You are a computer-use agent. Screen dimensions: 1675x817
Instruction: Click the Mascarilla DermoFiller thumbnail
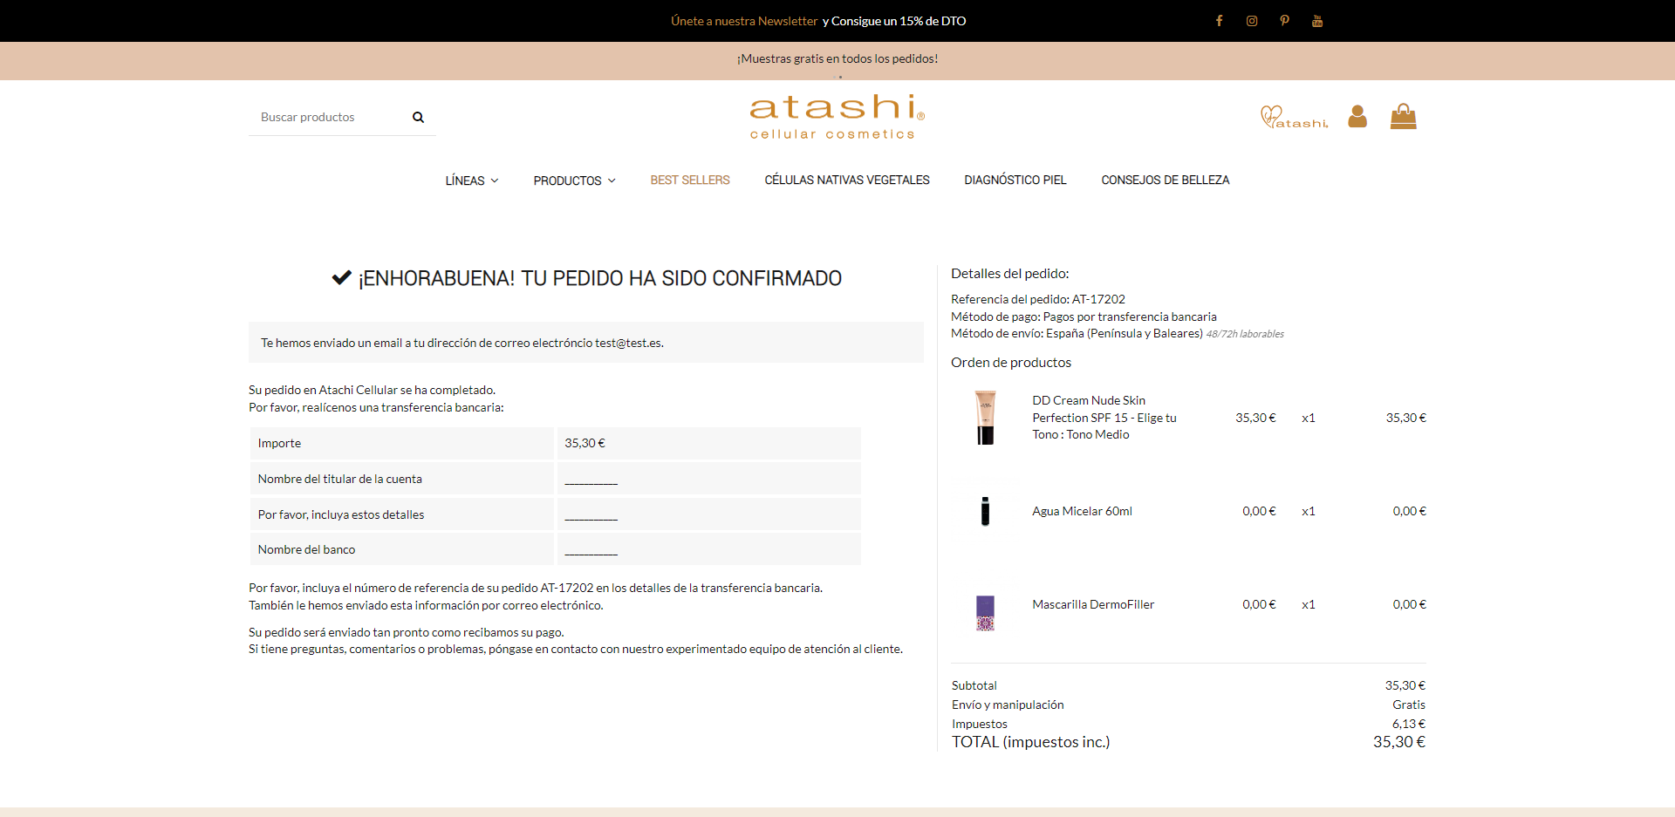tap(985, 613)
